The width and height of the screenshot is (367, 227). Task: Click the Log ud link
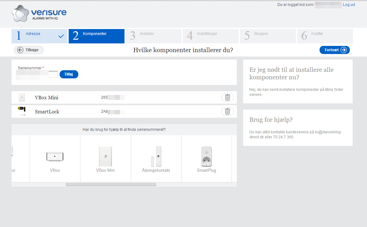tap(349, 5)
